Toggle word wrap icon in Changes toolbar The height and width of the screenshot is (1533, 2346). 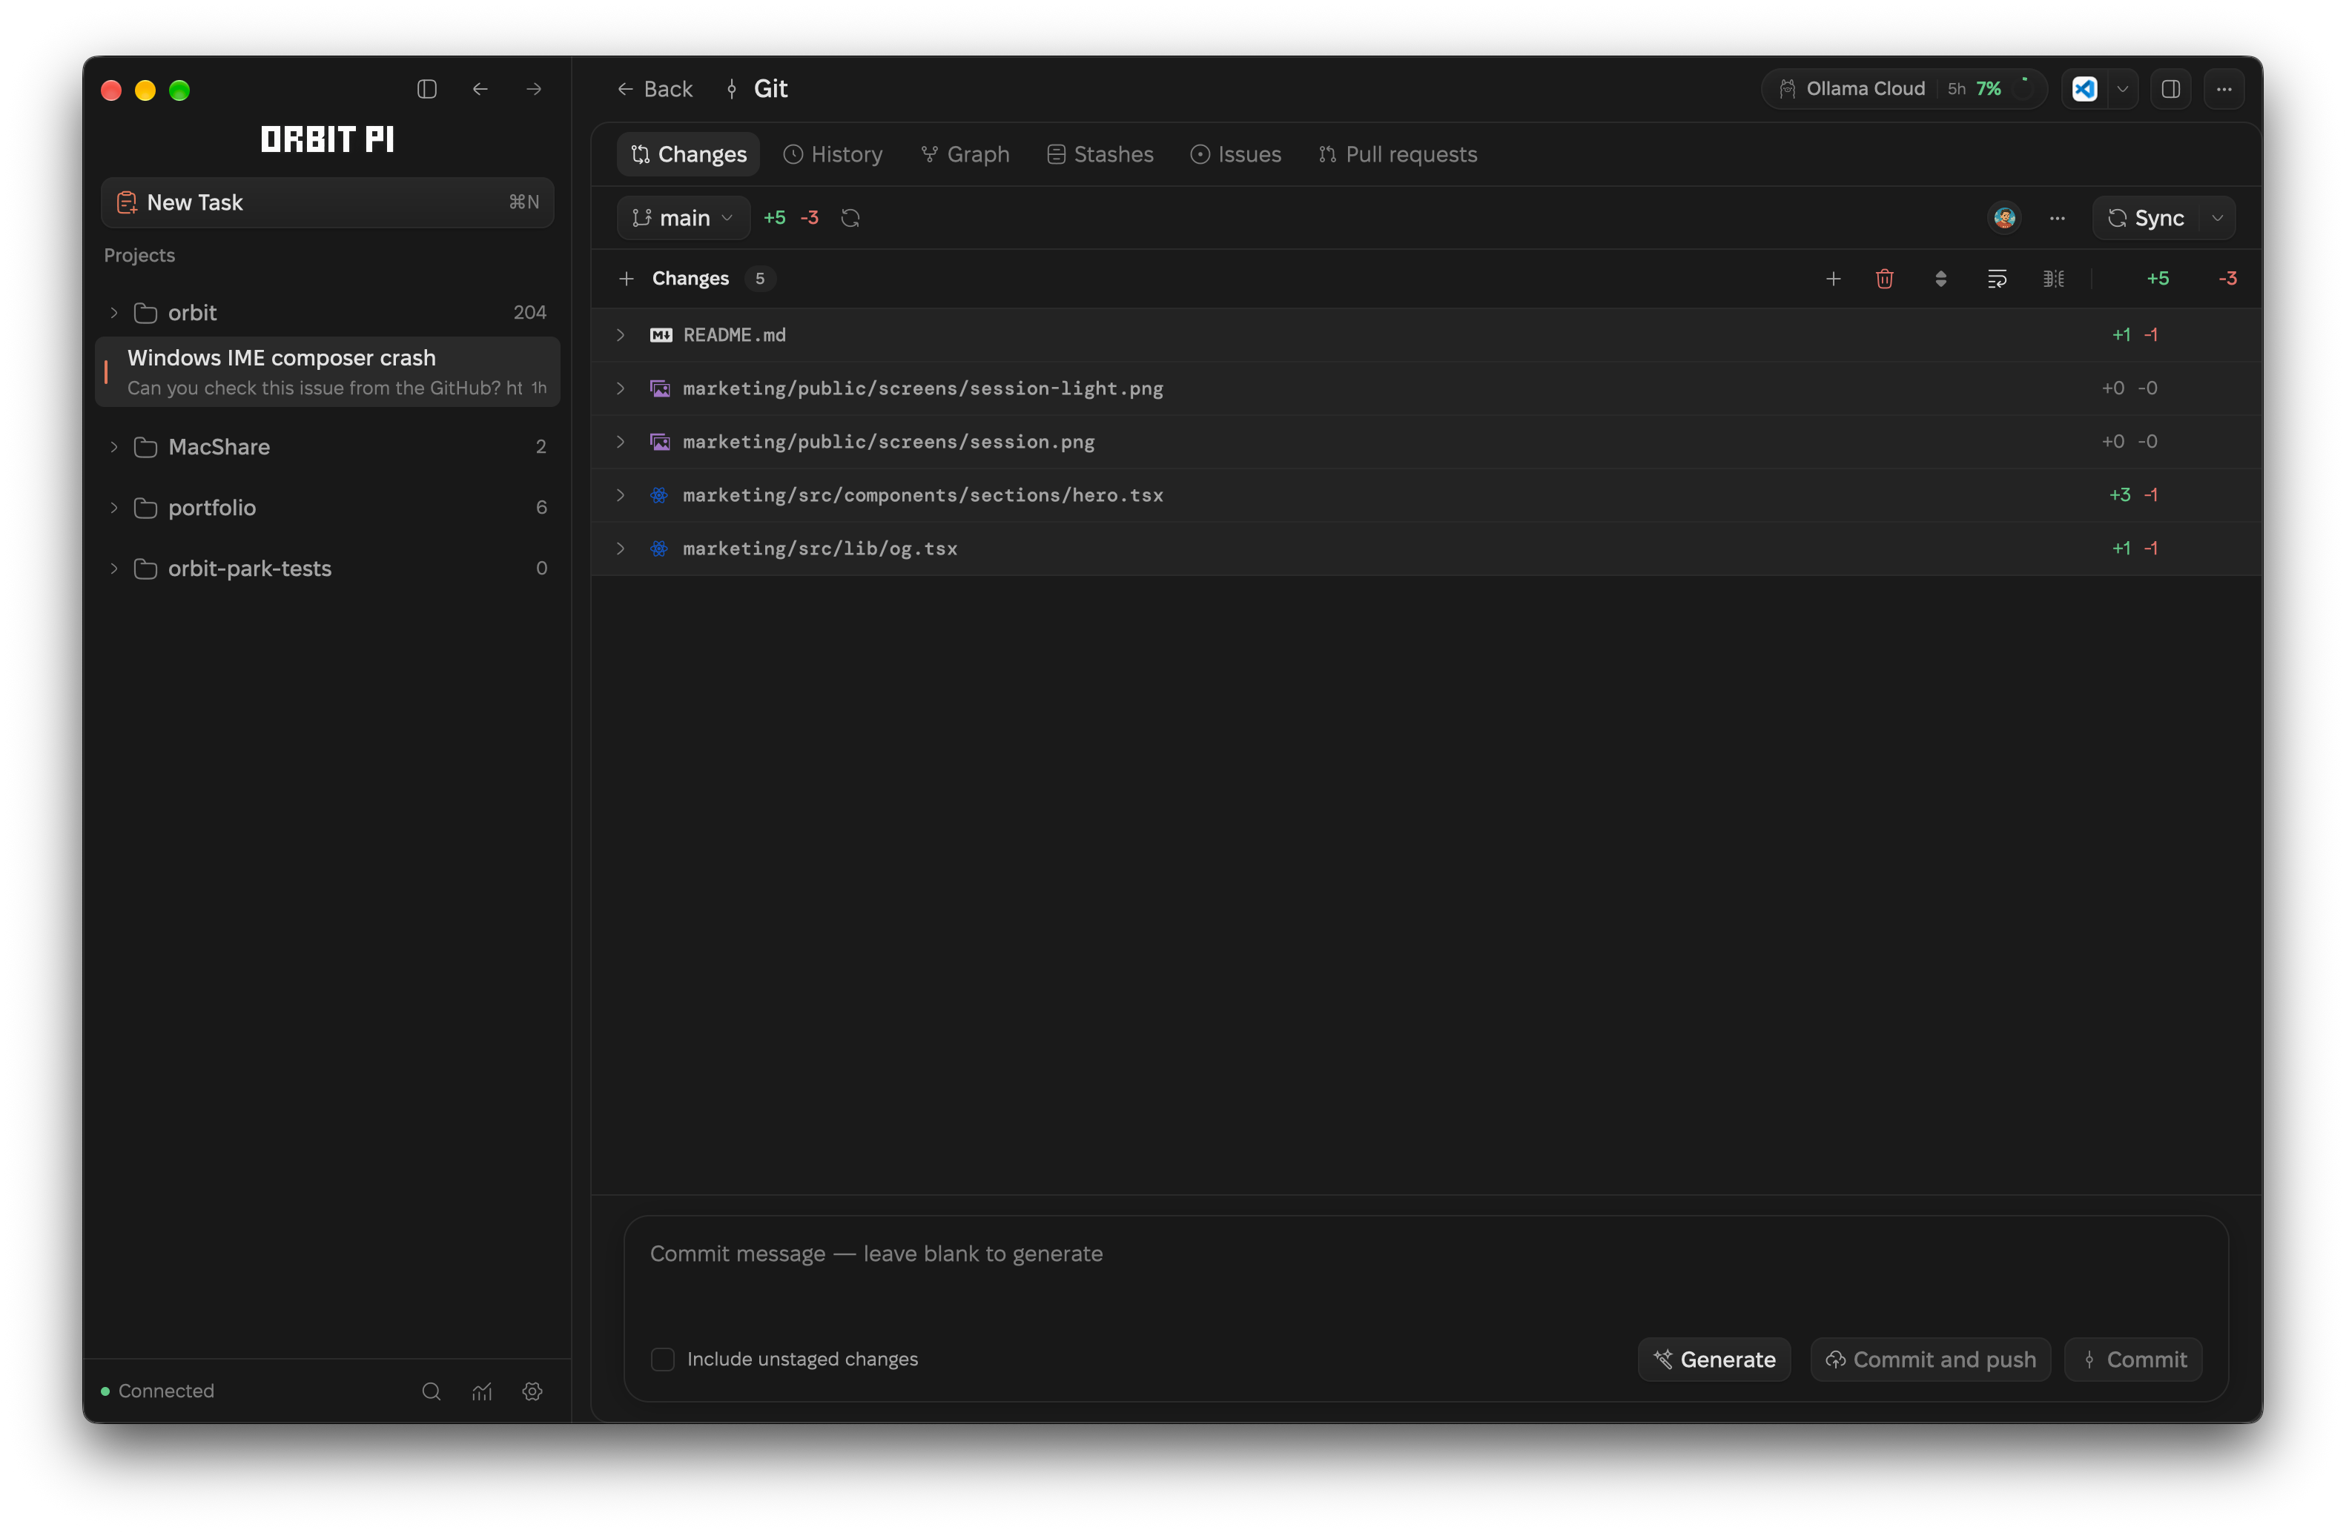[1997, 279]
